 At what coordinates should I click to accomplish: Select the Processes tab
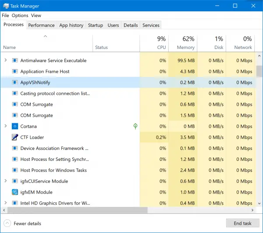tap(14, 24)
